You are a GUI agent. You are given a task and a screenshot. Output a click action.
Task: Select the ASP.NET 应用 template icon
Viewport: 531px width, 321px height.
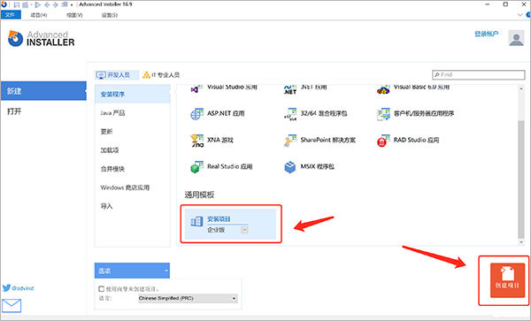point(196,114)
